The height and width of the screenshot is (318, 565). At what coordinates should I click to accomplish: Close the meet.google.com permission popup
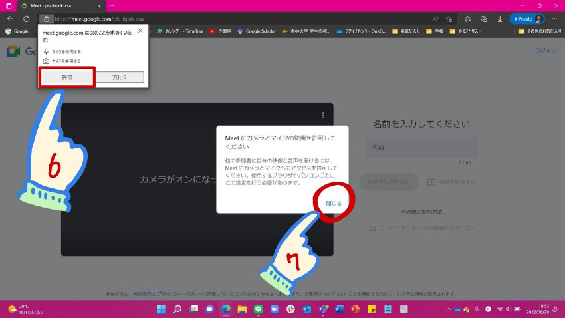(140, 31)
